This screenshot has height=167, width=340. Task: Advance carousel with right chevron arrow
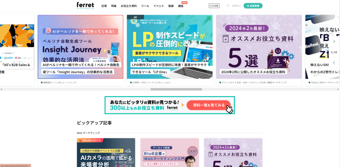[x=334, y=41]
